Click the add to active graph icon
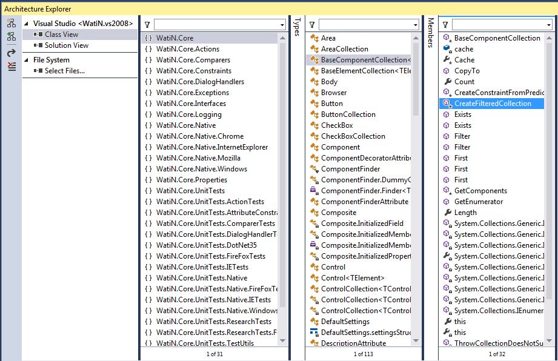Screen dimensions: 558x361 click(x=12, y=36)
